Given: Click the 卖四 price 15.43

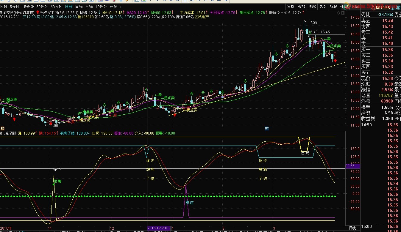Looking at the screenshot, I should click(388, 26).
